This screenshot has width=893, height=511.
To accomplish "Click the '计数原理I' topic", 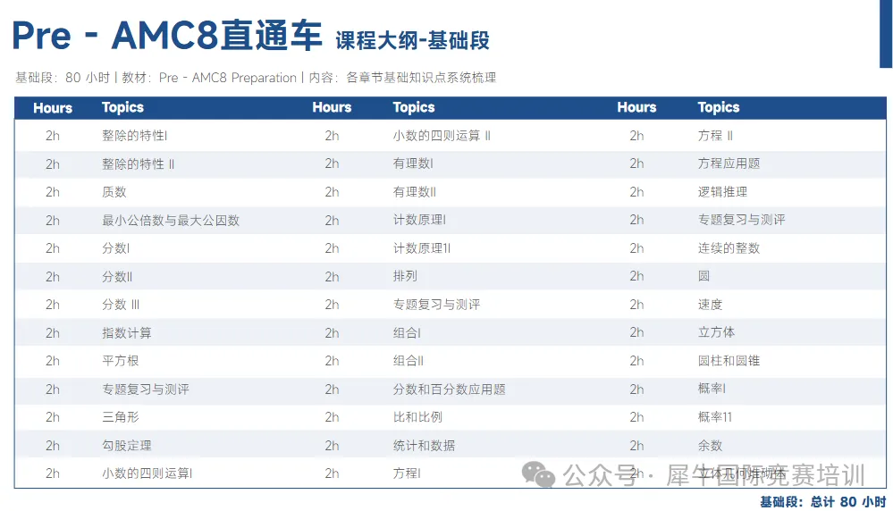I will (x=420, y=220).
